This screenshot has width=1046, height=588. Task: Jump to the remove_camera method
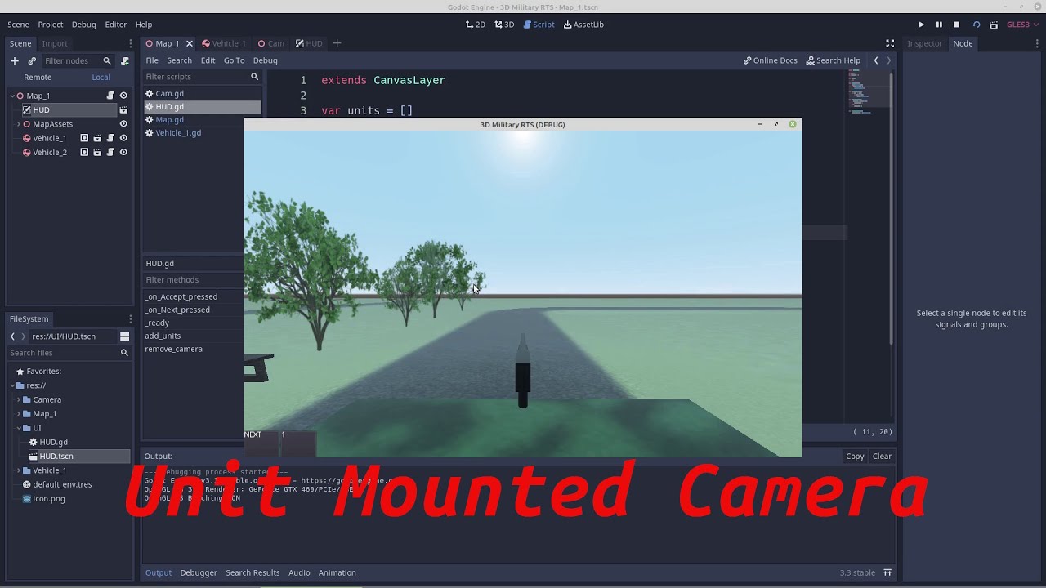[173, 349]
